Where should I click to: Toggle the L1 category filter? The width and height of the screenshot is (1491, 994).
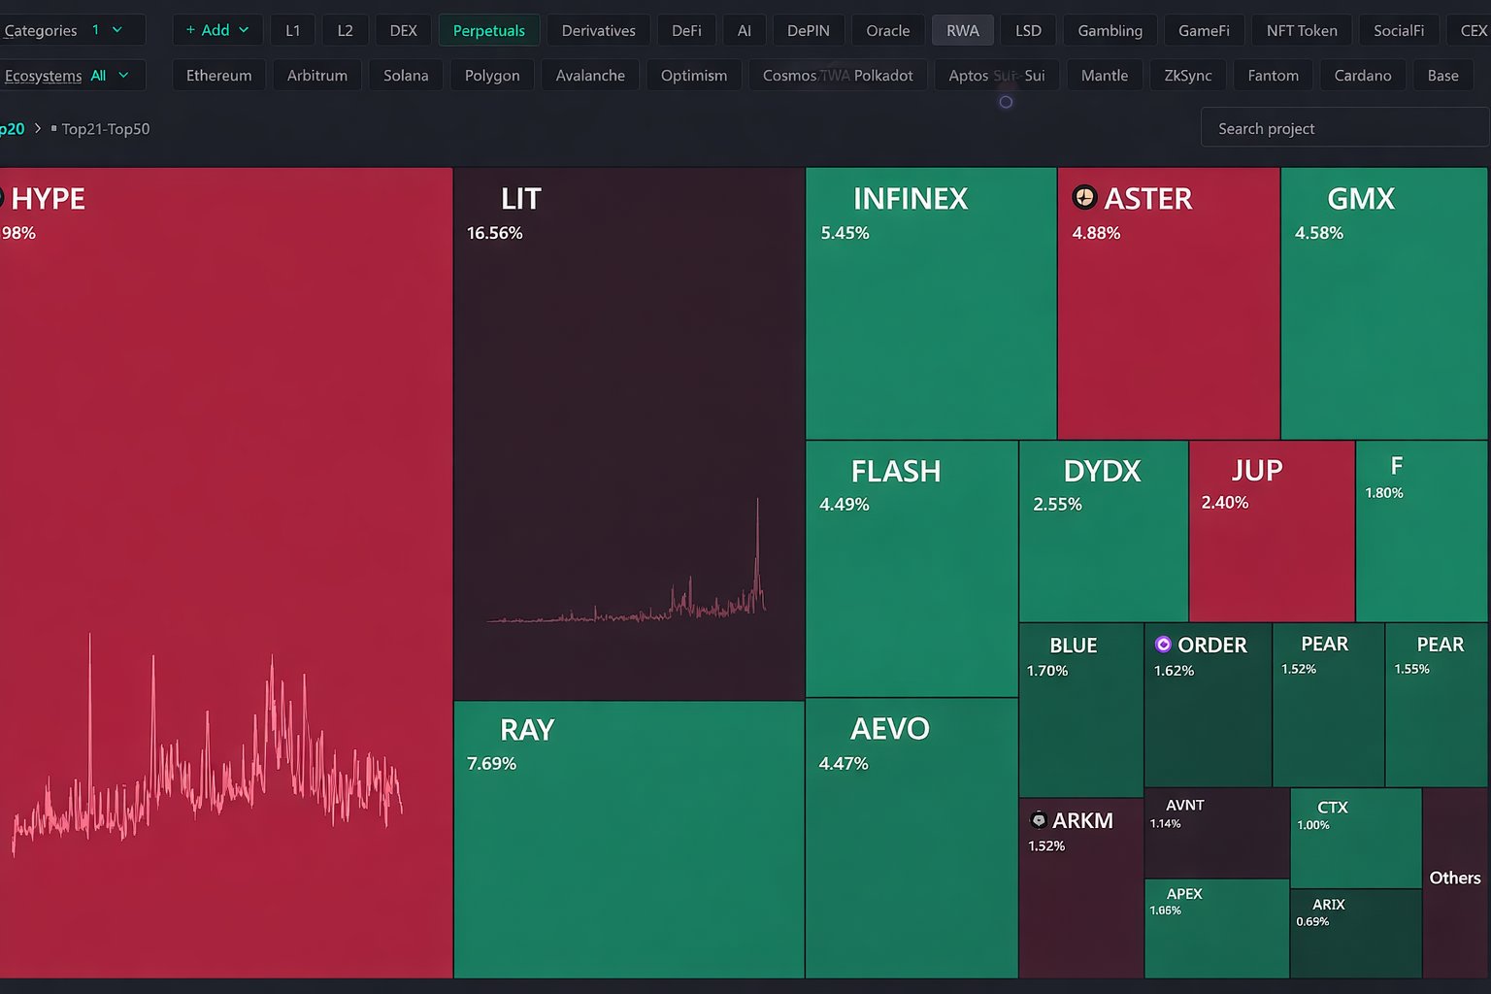tap(293, 30)
